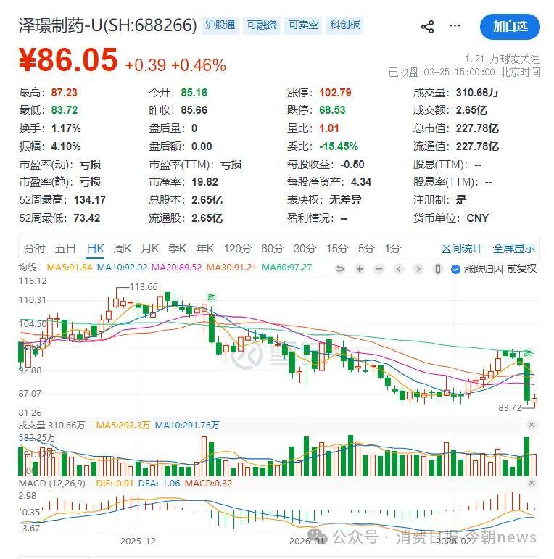Add stock via 加自选 button

tap(510, 27)
